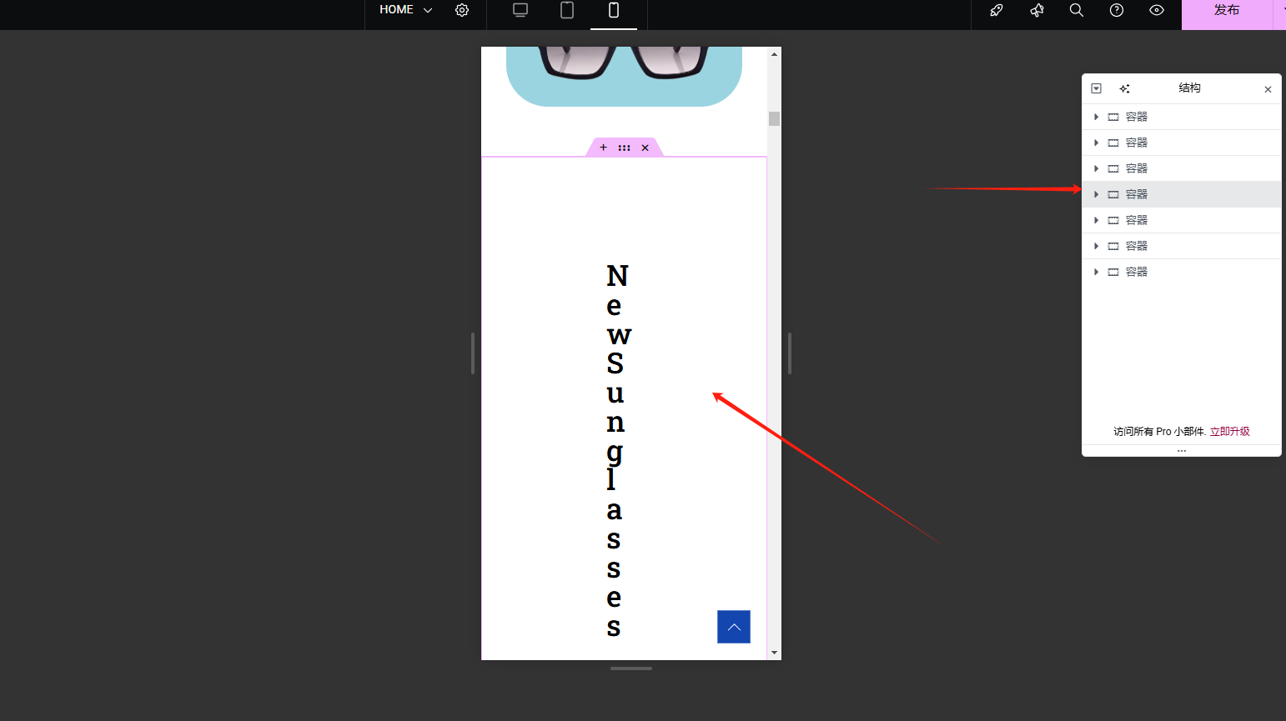Screen dimensions: 1286x721
Task: Open page settings gear icon
Action: point(462,10)
